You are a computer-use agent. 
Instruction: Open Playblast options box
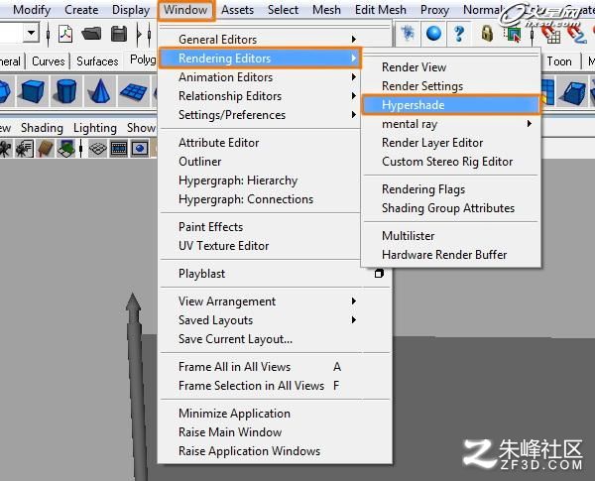point(379,274)
